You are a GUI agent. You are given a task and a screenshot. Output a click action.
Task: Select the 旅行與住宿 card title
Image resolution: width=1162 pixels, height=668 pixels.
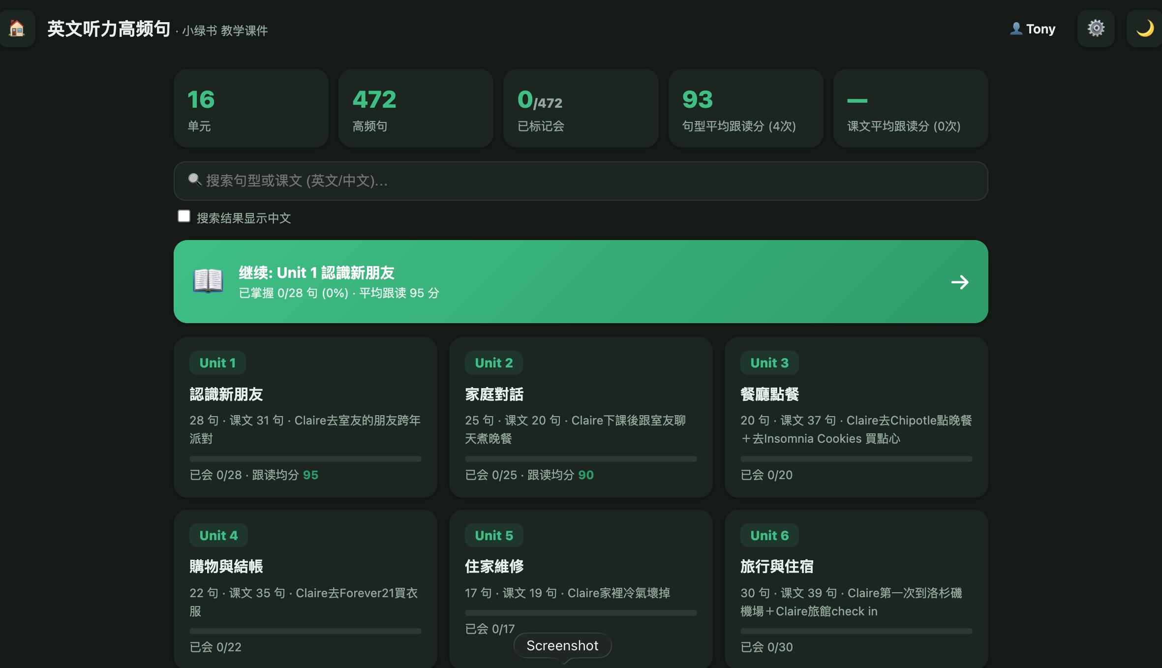pos(777,566)
